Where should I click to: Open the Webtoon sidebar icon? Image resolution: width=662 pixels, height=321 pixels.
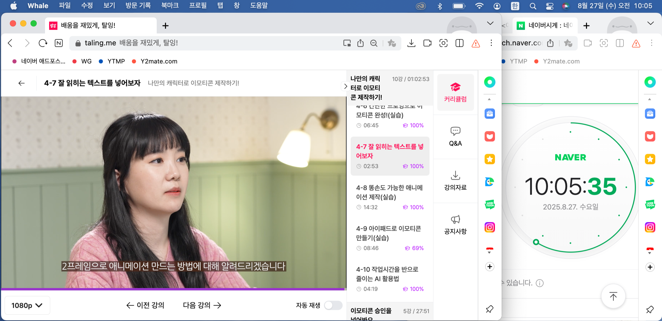(x=490, y=205)
